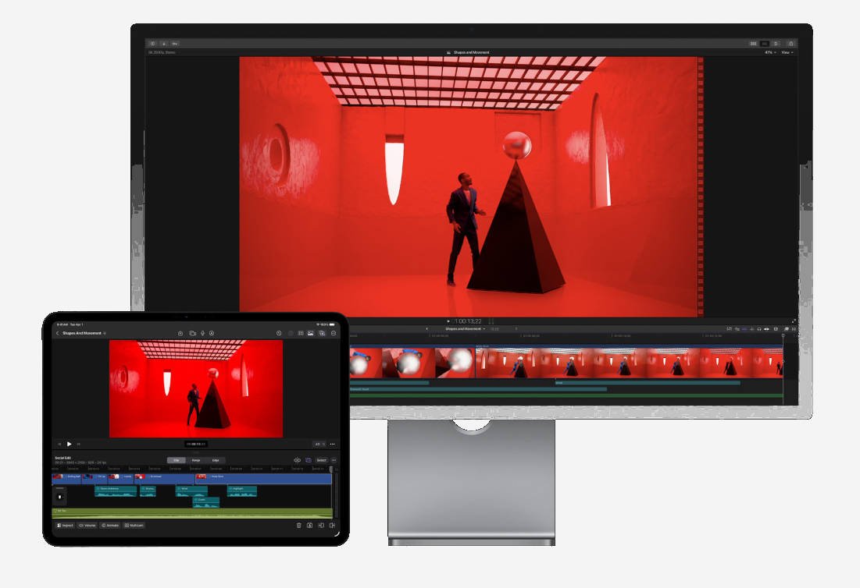Toggle the snapping icon left of Select
Screen dimensions: 860x588
(309, 460)
